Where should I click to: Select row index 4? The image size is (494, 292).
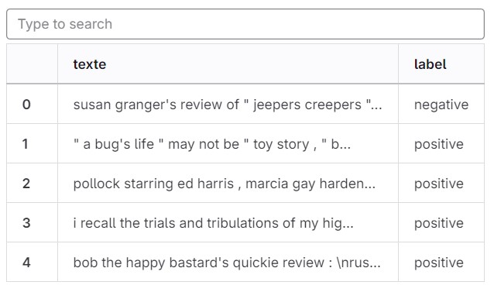coord(26,263)
